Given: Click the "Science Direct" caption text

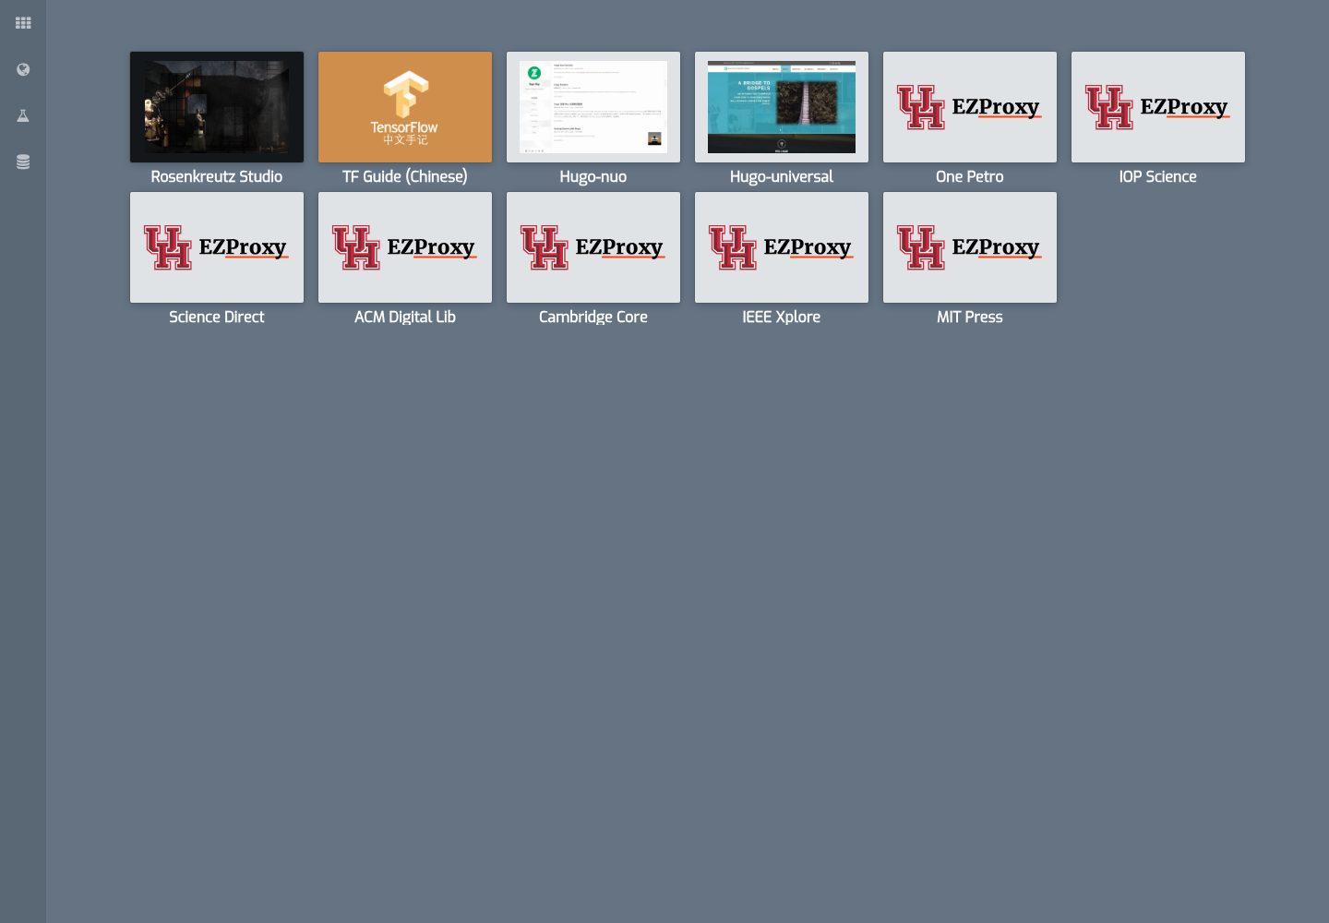Looking at the screenshot, I should [x=217, y=317].
